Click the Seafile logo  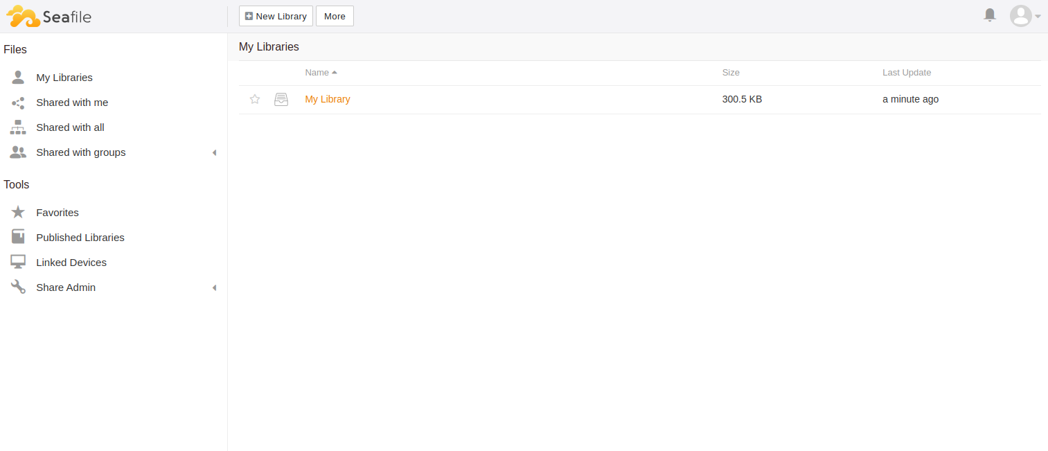tap(48, 16)
